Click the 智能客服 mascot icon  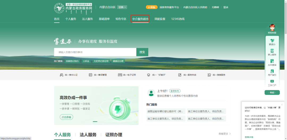[272, 28]
